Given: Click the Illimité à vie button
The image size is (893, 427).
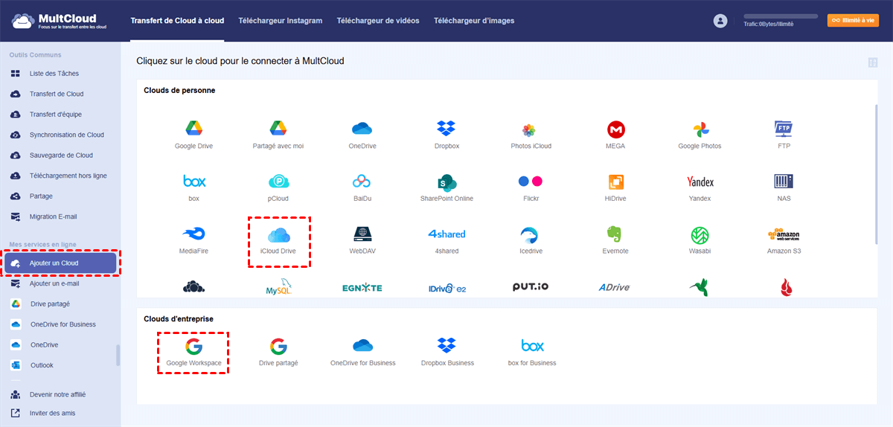Looking at the screenshot, I should pyautogui.click(x=853, y=21).
